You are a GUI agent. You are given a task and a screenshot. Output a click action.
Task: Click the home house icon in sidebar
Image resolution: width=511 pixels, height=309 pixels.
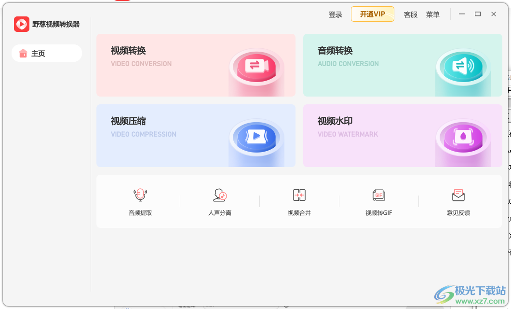click(x=23, y=53)
